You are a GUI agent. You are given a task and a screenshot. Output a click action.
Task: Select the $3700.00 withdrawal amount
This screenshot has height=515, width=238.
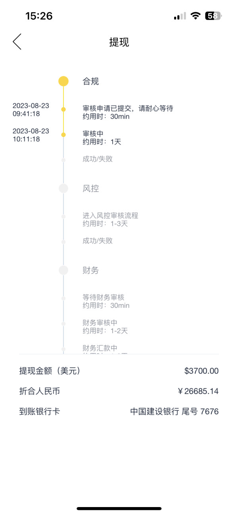(202, 371)
